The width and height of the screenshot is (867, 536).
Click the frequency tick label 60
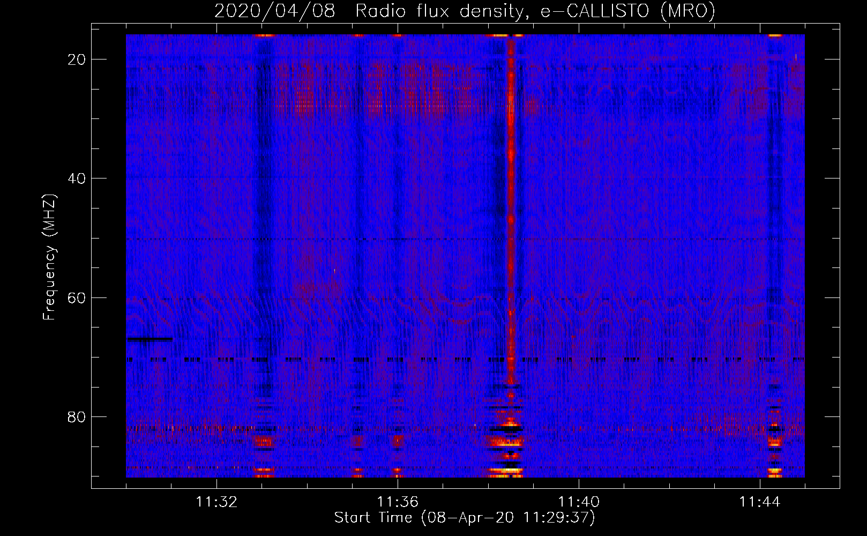77,297
